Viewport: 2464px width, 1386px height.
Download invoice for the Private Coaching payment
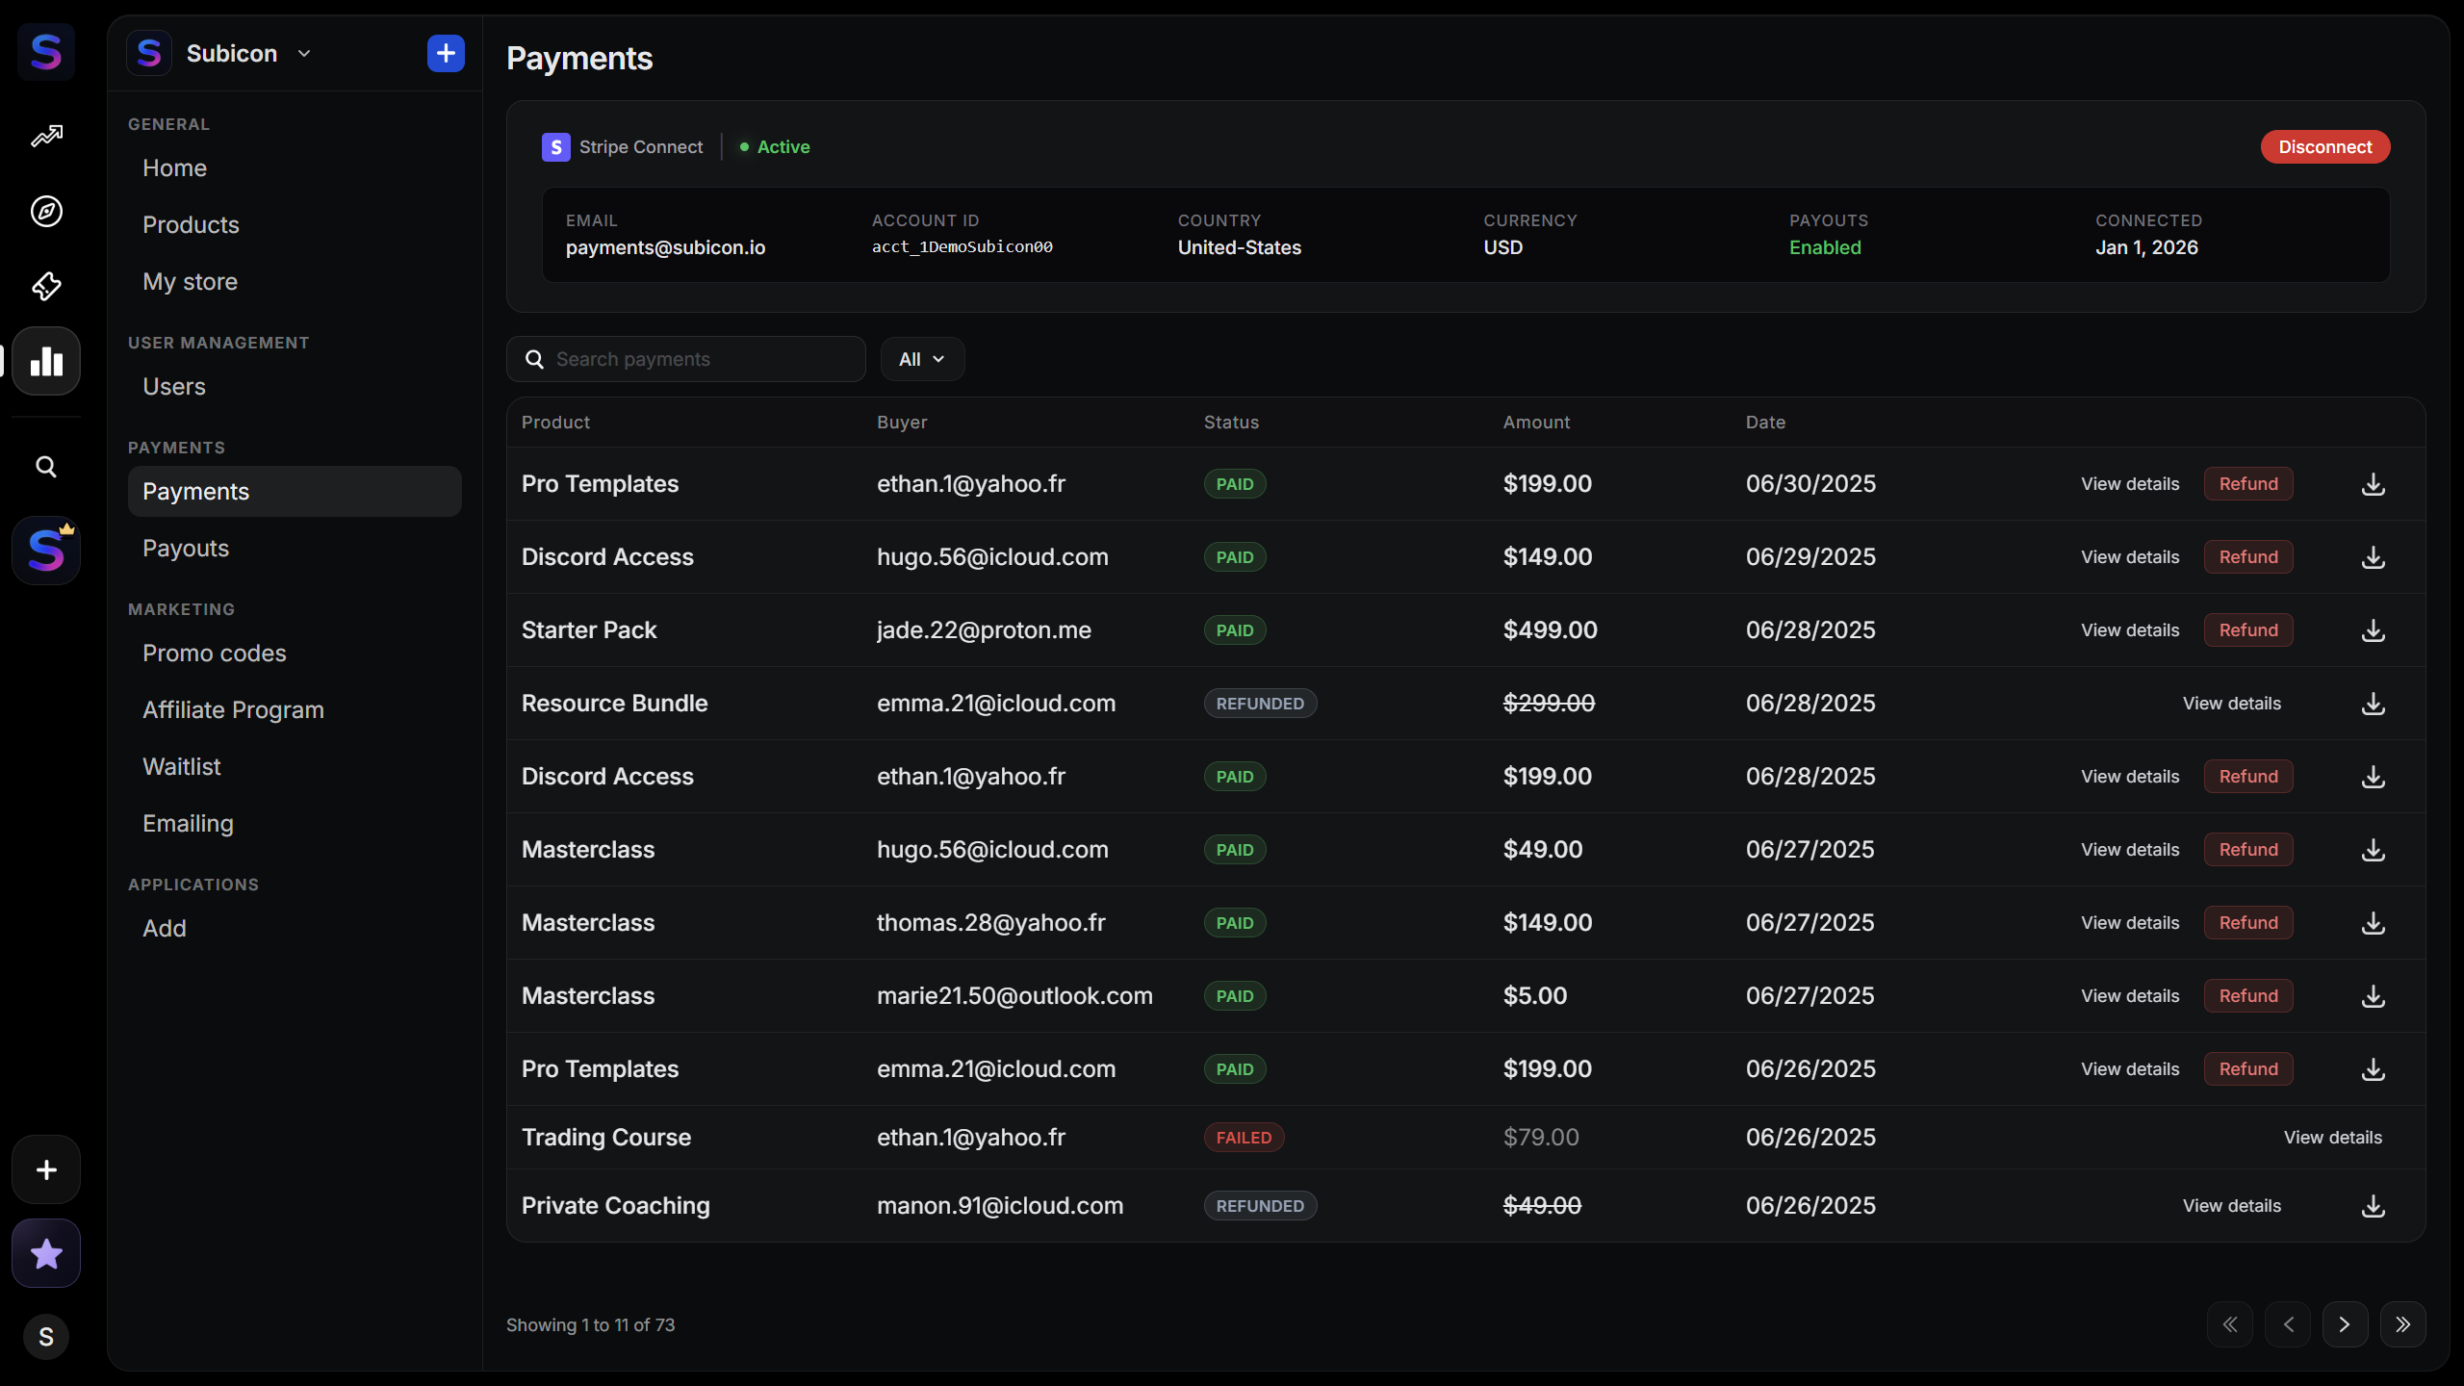click(x=2374, y=1206)
